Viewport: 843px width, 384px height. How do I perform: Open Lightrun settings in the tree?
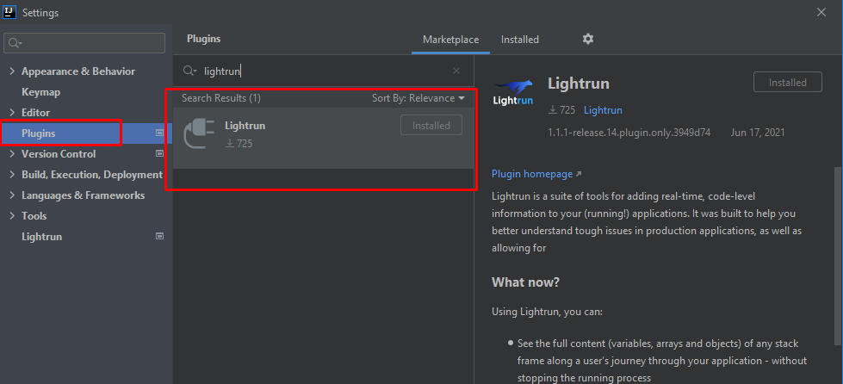pos(42,237)
